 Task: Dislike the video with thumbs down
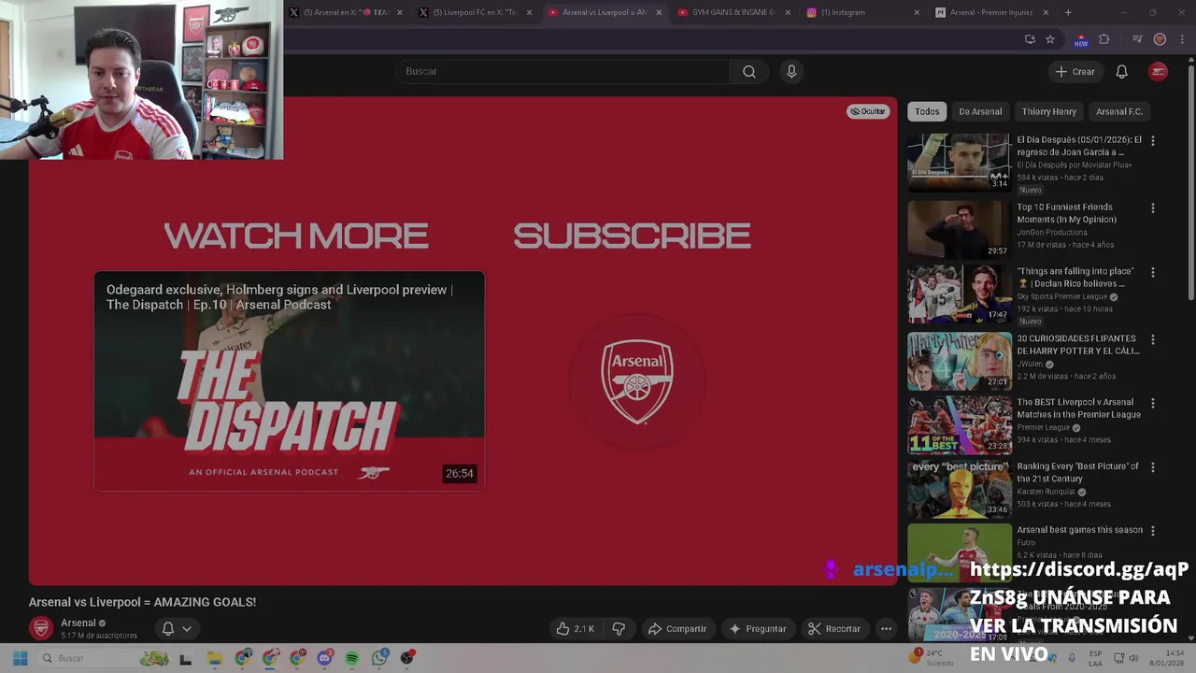point(619,629)
